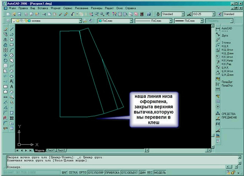Select the Circle drawing tool

12,55
